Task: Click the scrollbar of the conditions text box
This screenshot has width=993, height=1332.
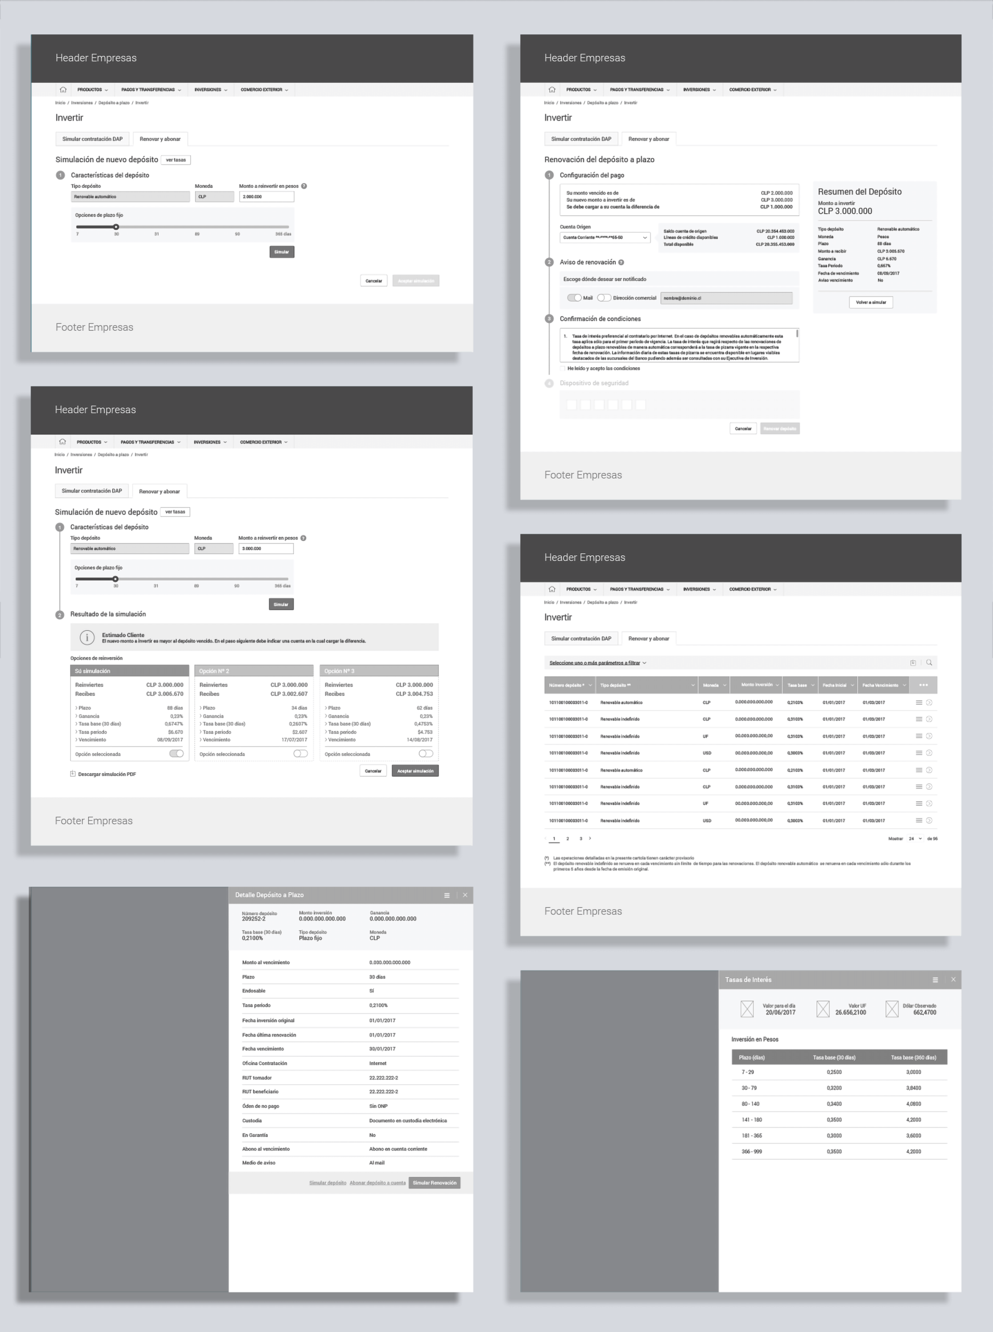Action: click(x=798, y=332)
